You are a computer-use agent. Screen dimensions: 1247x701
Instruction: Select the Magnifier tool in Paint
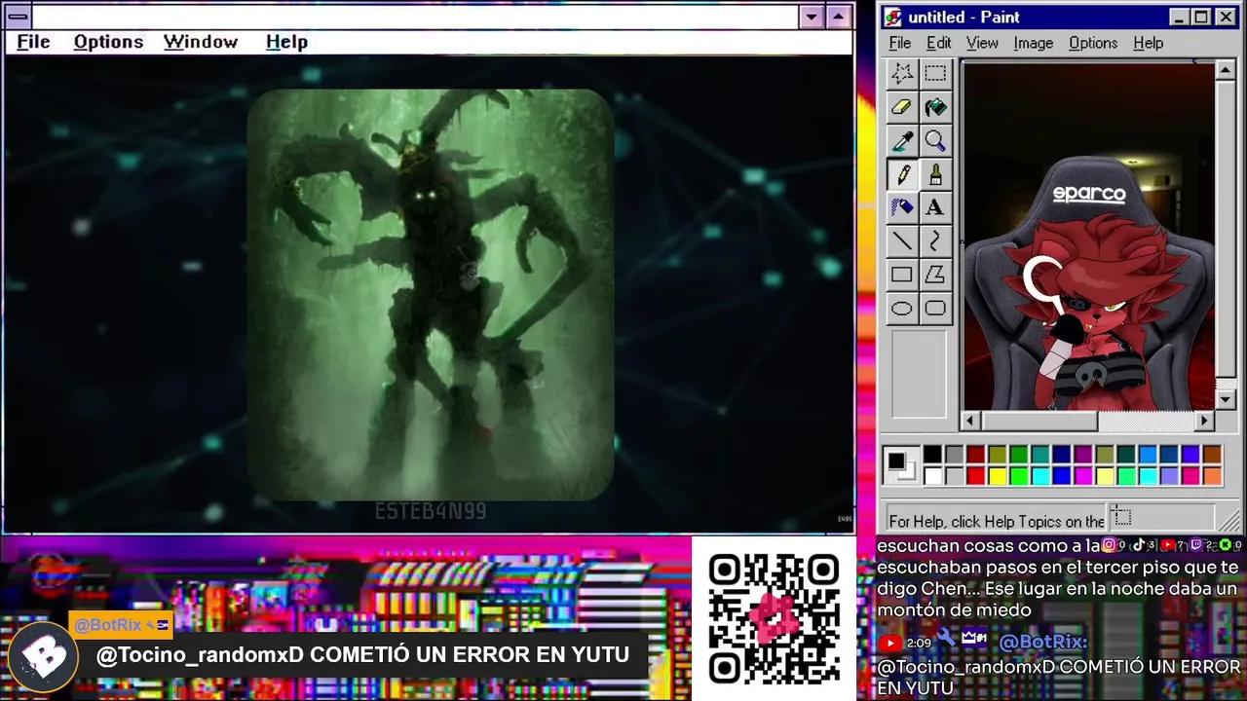935,141
